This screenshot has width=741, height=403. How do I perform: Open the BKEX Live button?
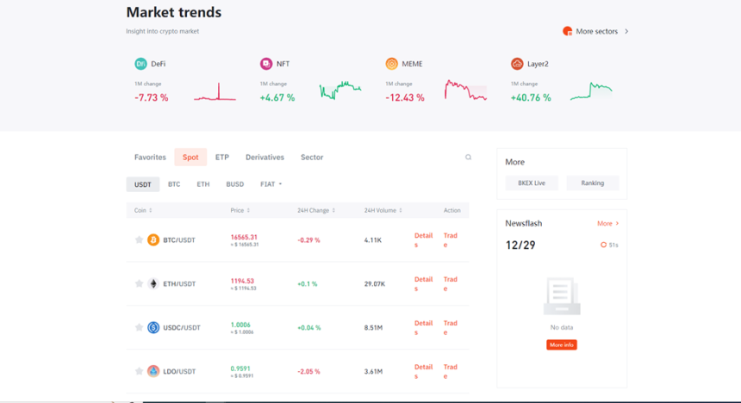click(532, 183)
